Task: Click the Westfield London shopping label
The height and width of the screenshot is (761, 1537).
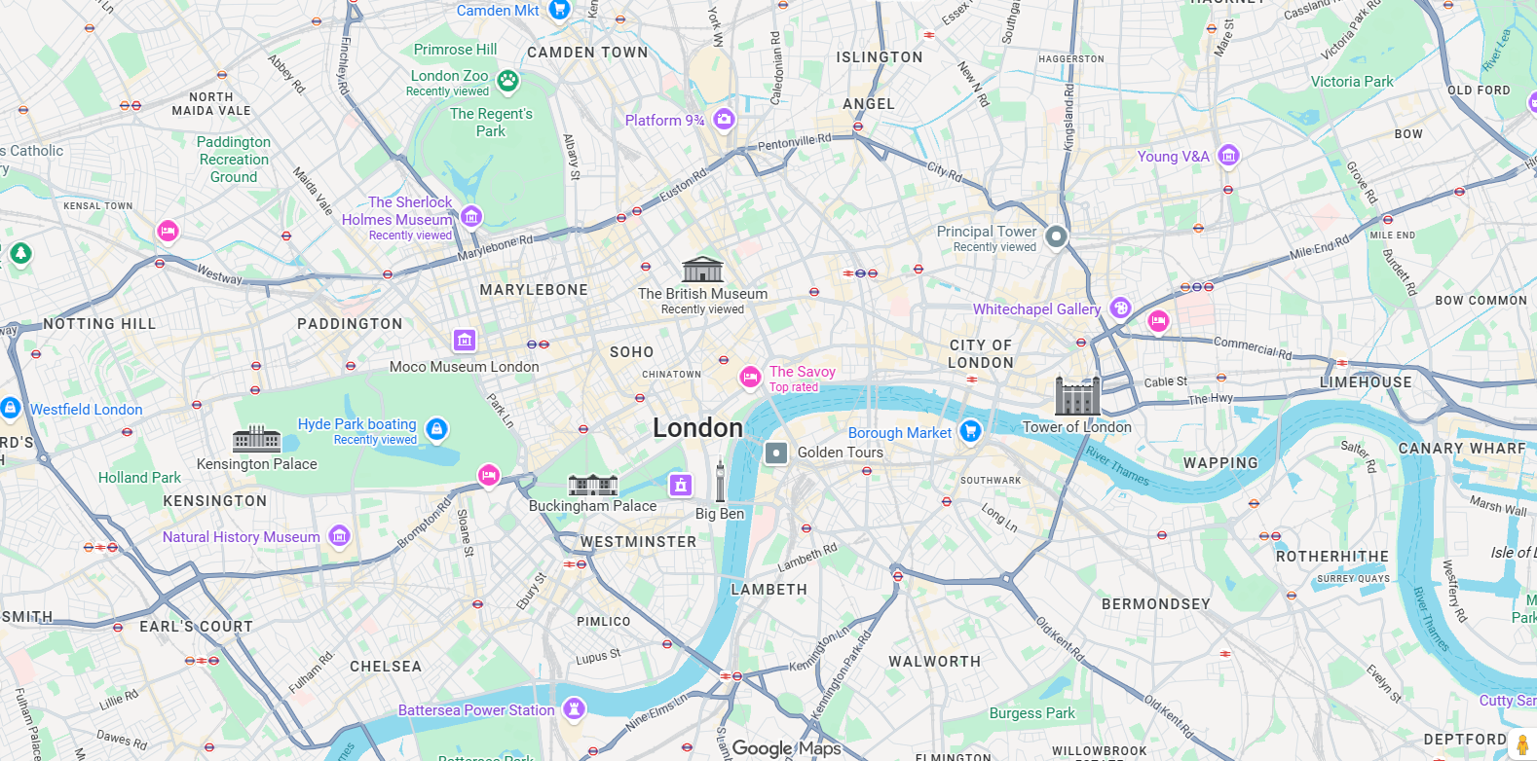Action: coord(86,410)
